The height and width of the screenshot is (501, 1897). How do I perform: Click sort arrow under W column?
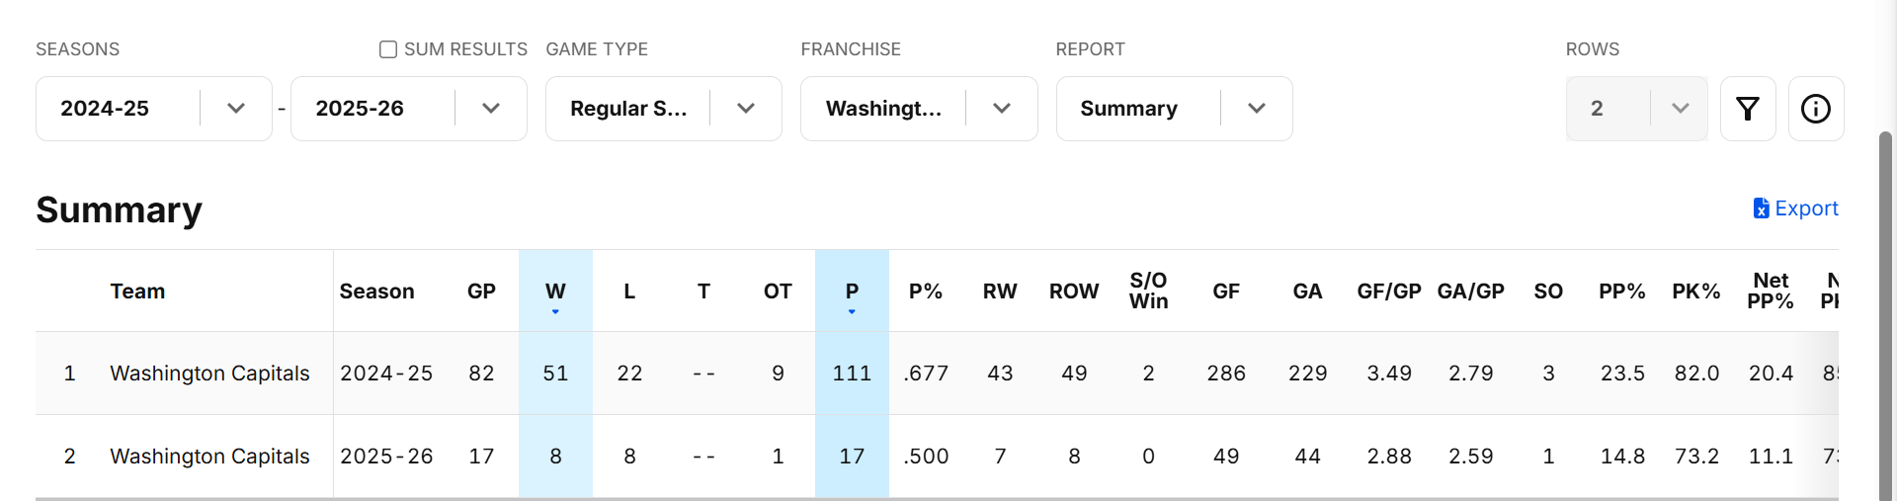555,312
